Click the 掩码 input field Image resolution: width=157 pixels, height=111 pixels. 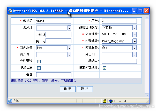(x=58, y=41)
